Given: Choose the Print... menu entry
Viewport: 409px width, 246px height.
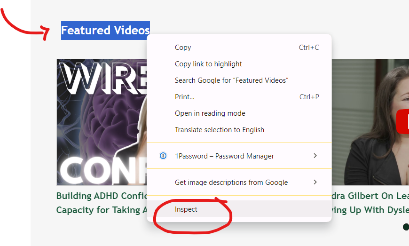Looking at the screenshot, I should point(184,97).
